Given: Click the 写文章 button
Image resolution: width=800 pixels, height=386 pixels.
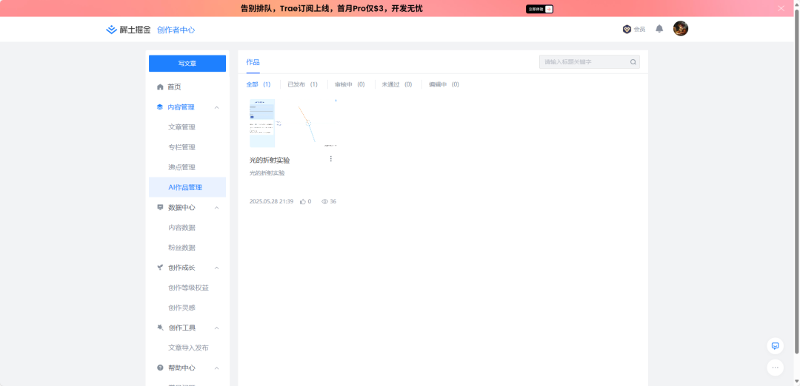Looking at the screenshot, I should (x=187, y=63).
